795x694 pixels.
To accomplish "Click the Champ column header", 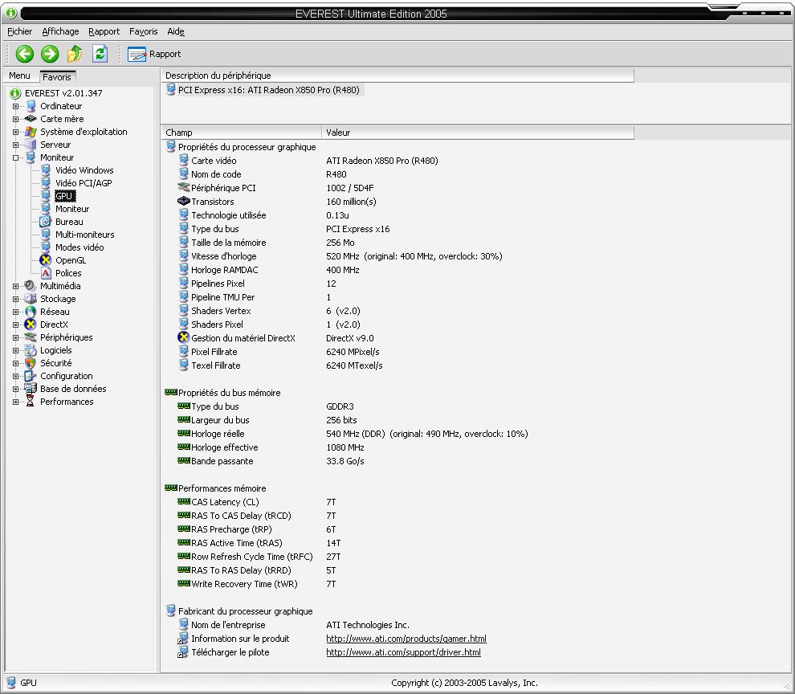I will (242, 133).
